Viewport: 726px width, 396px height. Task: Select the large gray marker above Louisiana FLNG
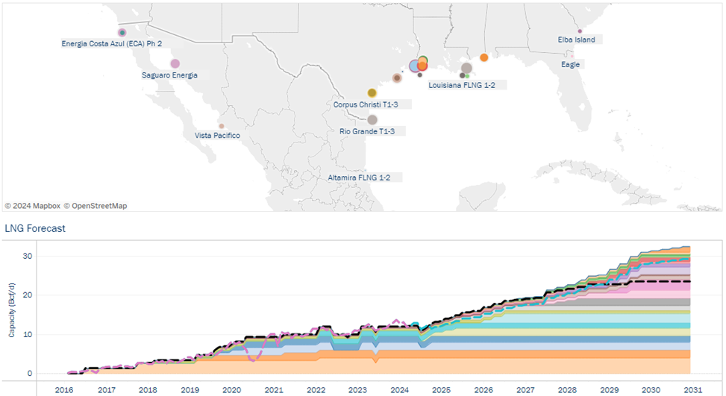tap(467, 69)
